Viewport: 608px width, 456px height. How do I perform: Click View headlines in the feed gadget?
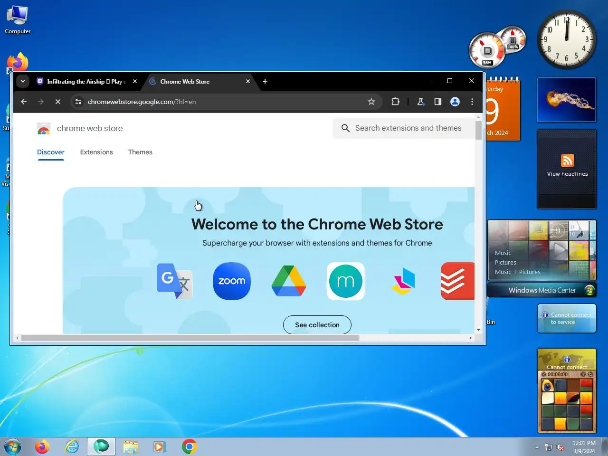click(567, 174)
